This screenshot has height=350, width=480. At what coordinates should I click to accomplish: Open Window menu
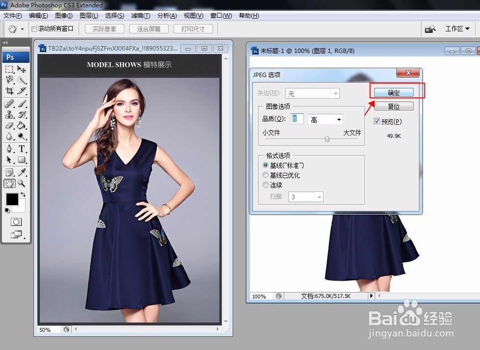tap(221, 16)
